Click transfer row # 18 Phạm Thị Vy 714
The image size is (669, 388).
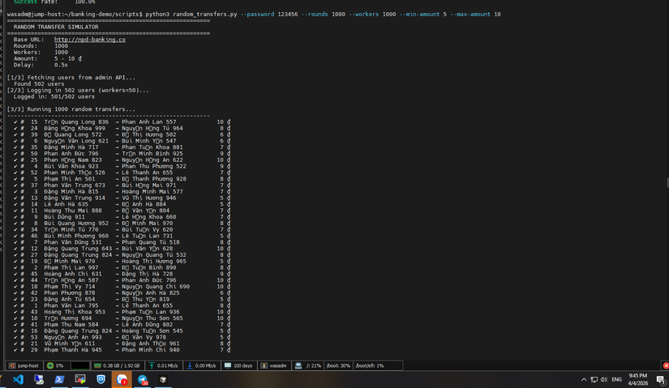122,287
